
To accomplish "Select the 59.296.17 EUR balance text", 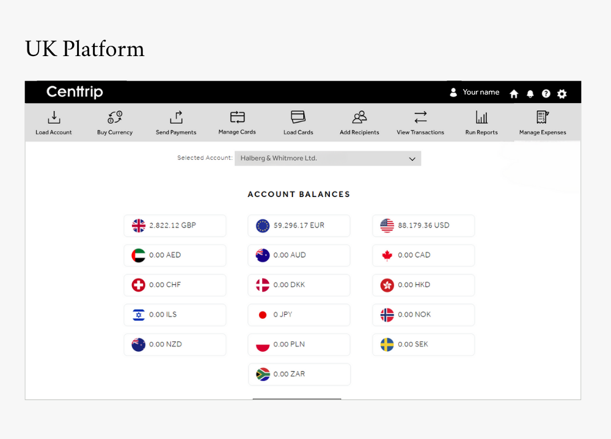I will pos(299,226).
